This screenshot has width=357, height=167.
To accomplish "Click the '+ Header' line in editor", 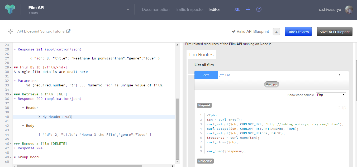I will [x=30, y=108].
